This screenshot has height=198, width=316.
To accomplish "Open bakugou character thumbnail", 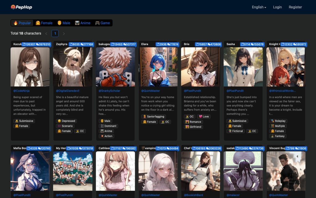I will click(x=115, y=67).
